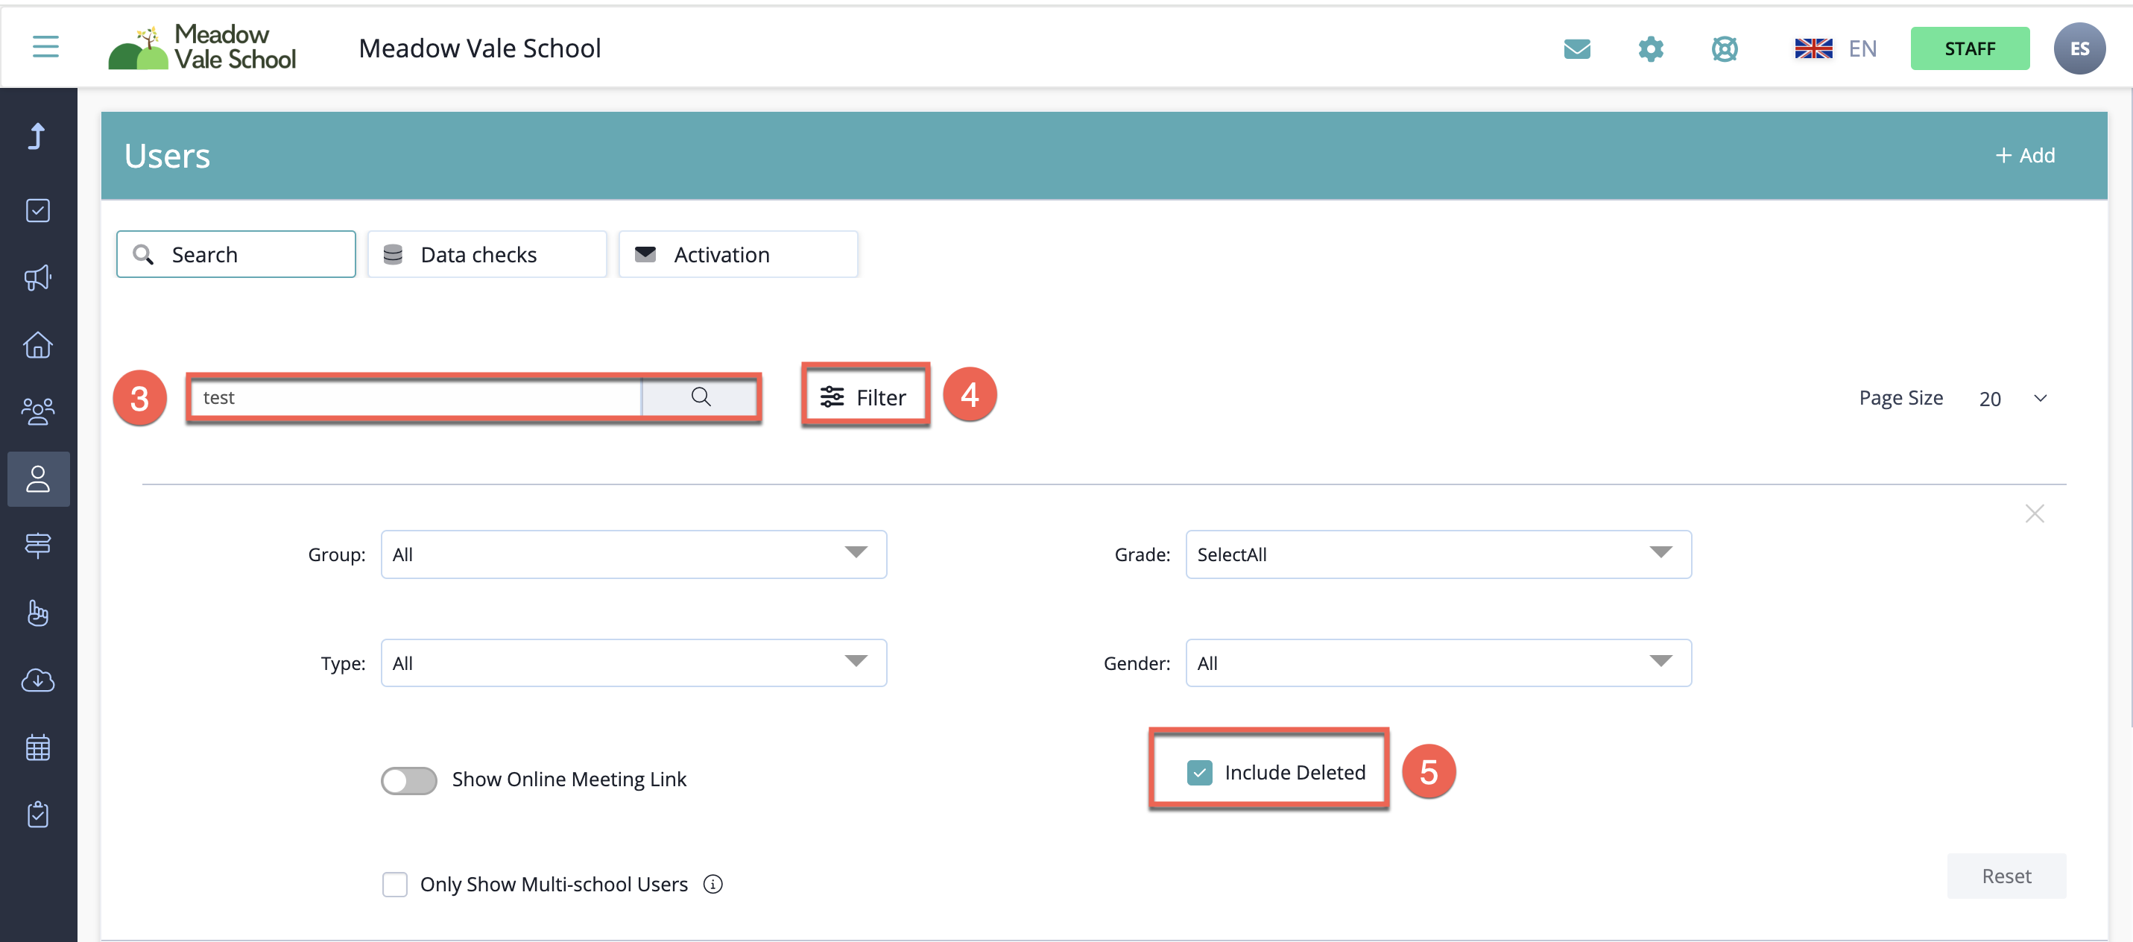Open the hamburger navigation menu
Screen dimensions: 2133x942
pyautogui.click(x=45, y=47)
